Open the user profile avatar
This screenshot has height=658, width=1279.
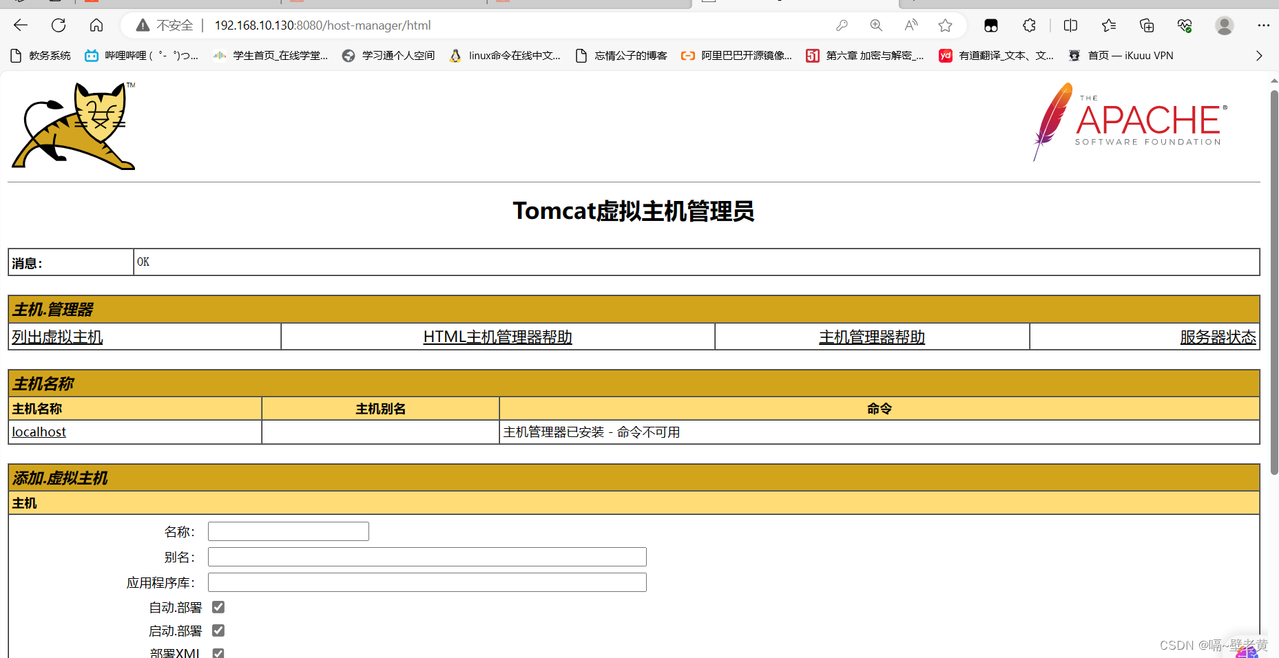click(1224, 25)
